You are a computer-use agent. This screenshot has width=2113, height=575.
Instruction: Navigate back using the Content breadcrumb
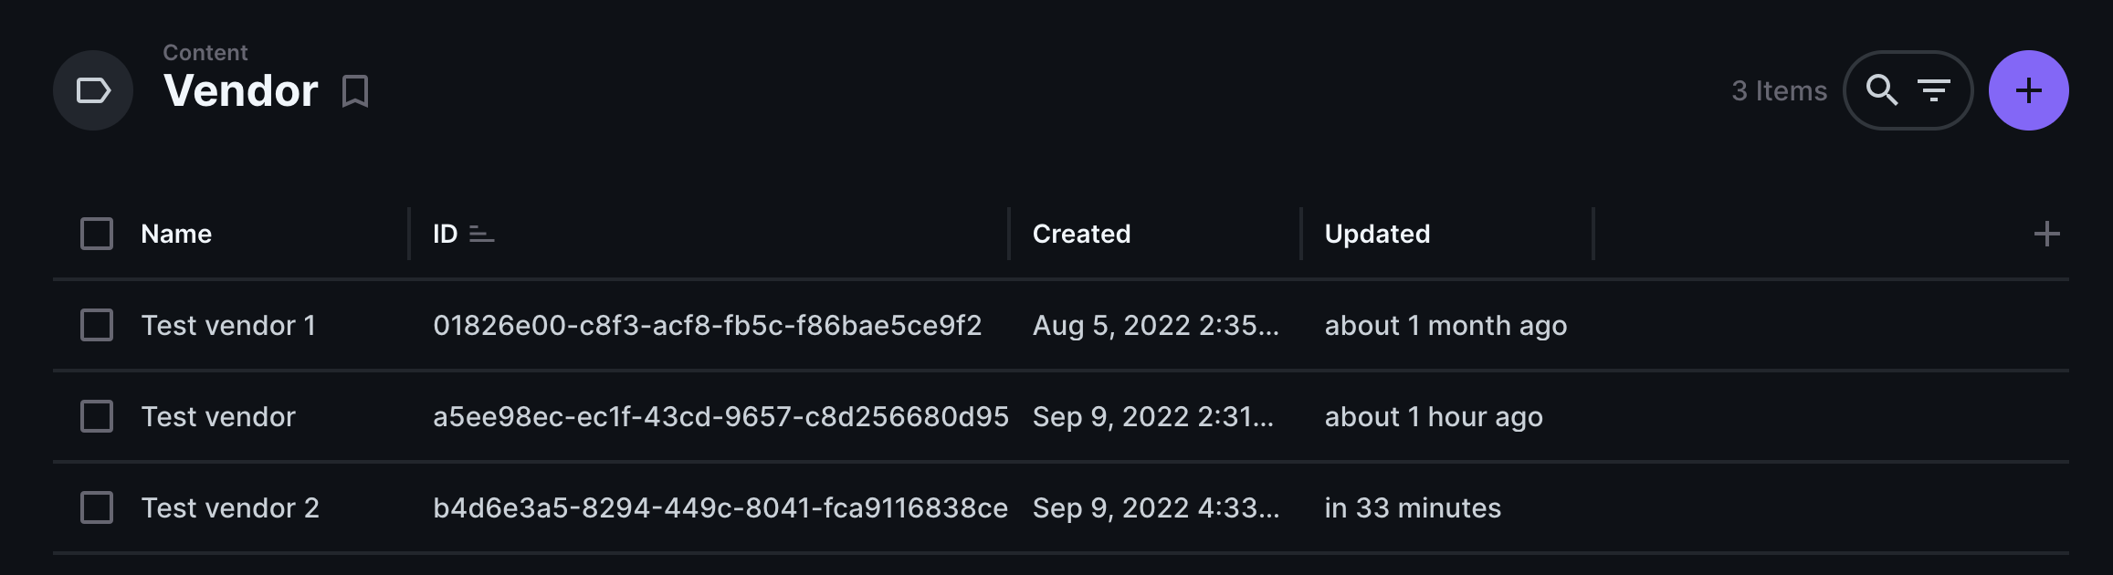(205, 52)
